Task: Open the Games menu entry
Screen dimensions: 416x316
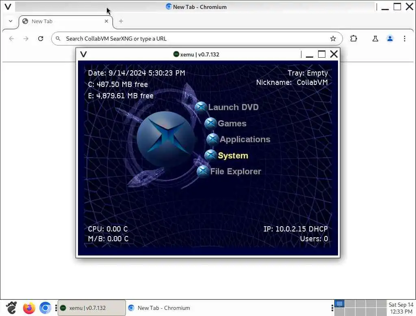Action: click(x=232, y=123)
